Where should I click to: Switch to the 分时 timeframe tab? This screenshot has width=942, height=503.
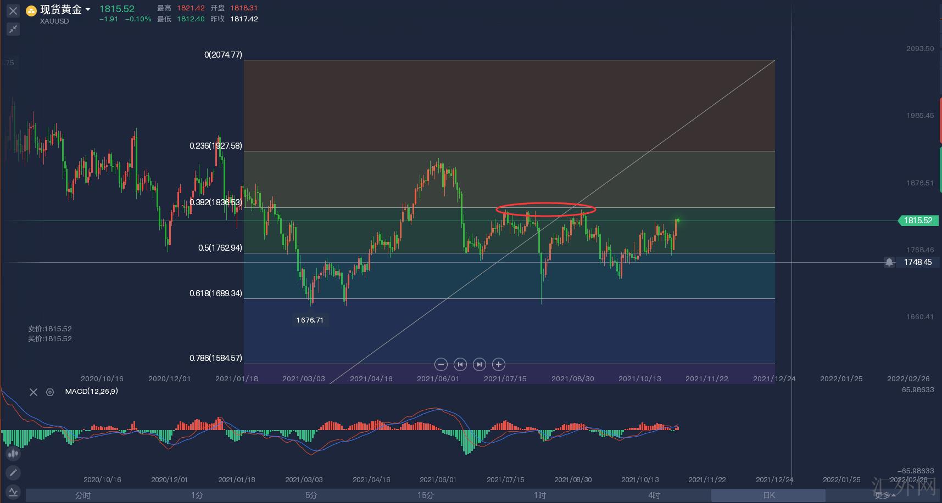(83, 495)
